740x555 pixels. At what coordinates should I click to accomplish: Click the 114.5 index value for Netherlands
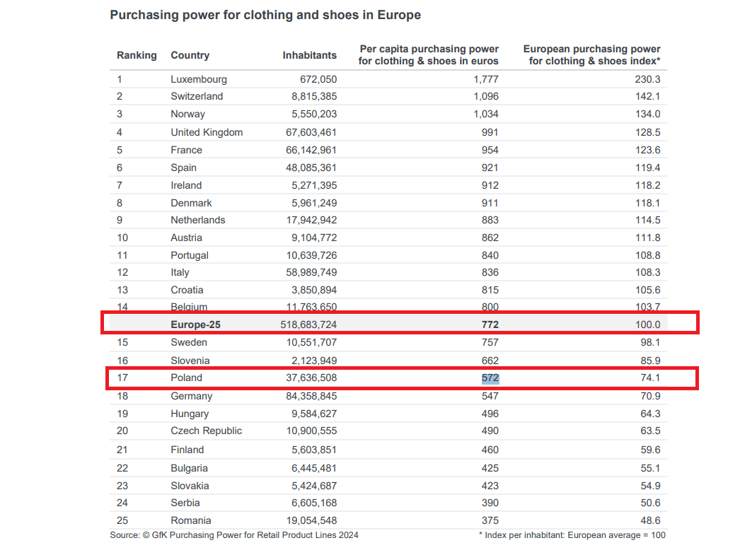click(647, 220)
